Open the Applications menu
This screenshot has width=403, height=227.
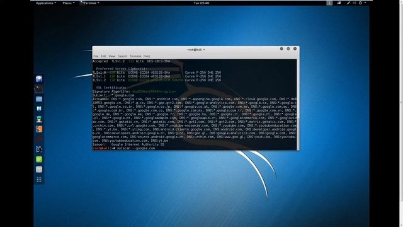46,3
